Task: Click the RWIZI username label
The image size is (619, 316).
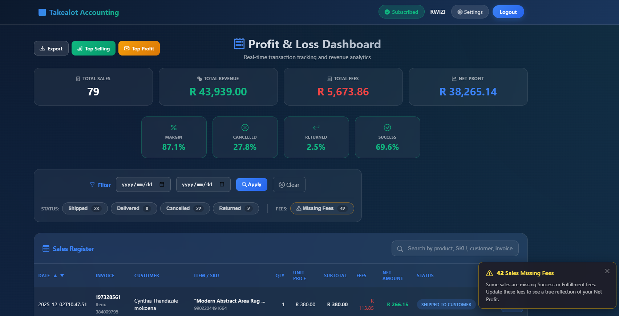Action: coord(438,12)
